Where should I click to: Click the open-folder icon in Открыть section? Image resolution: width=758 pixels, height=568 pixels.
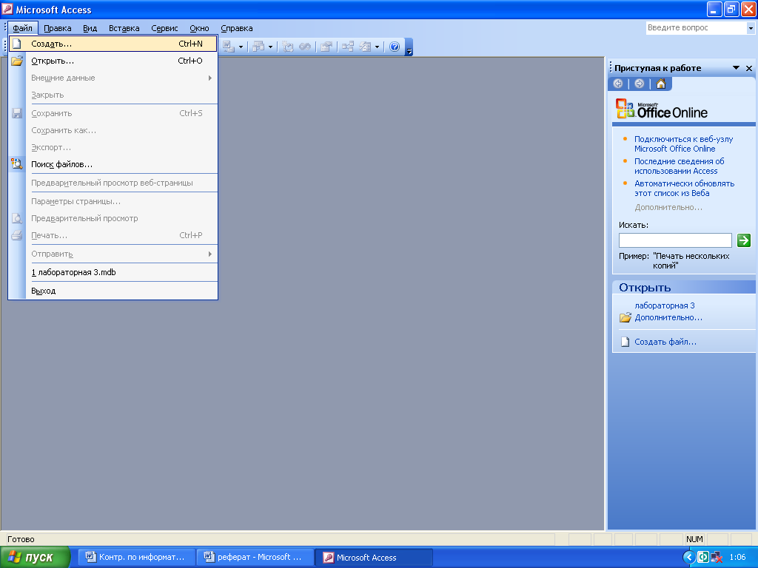(x=625, y=317)
